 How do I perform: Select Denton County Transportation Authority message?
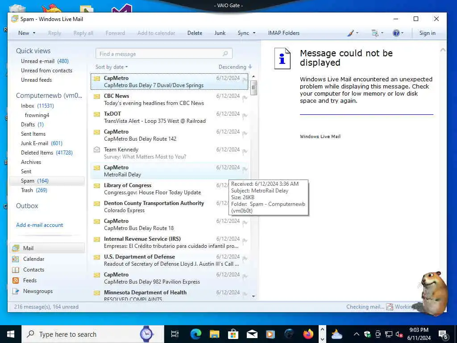click(x=169, y=206)
